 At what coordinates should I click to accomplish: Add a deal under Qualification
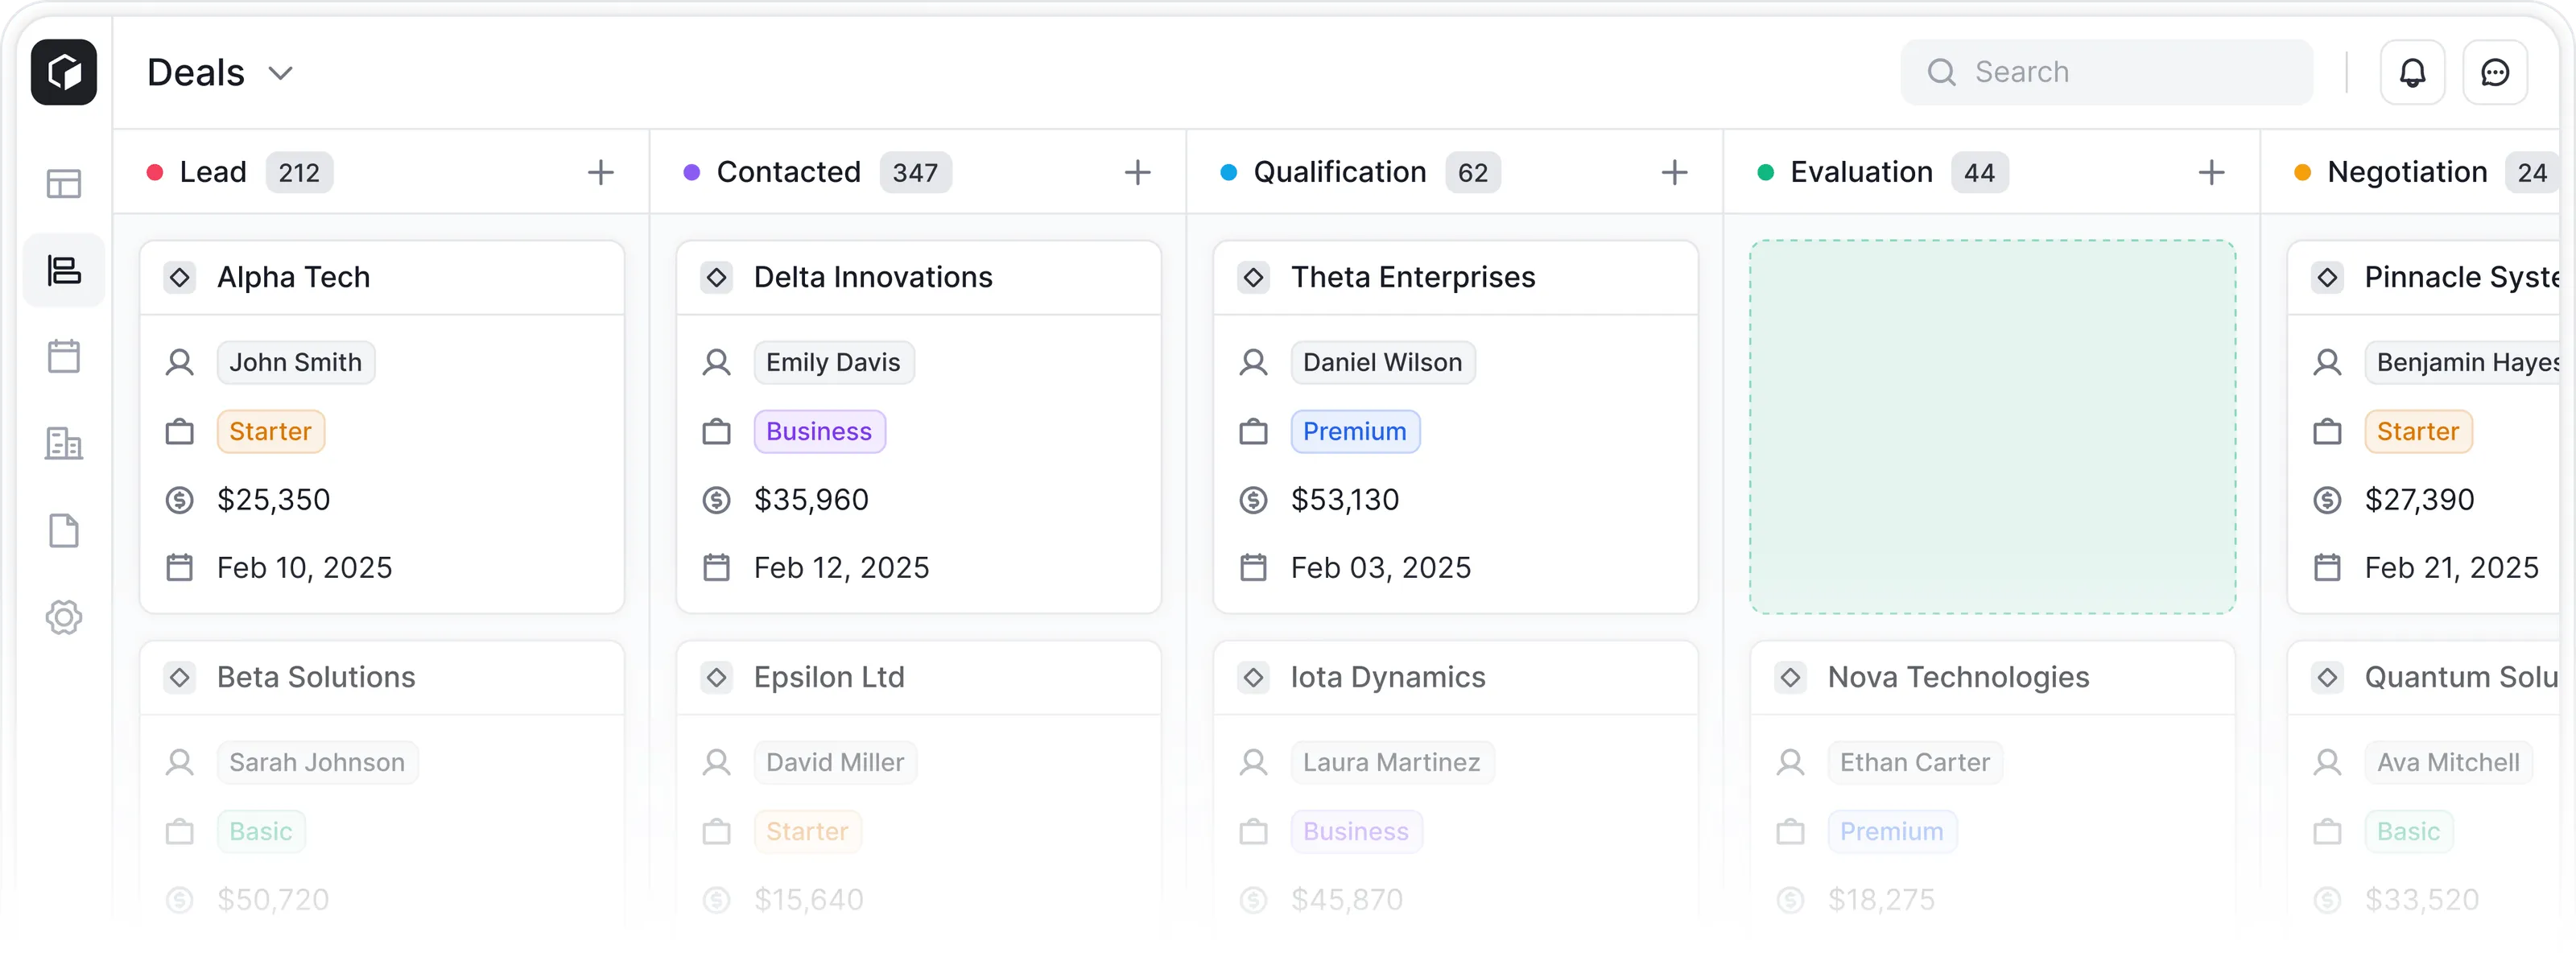pyautogui.click(x=1674, y=172)
